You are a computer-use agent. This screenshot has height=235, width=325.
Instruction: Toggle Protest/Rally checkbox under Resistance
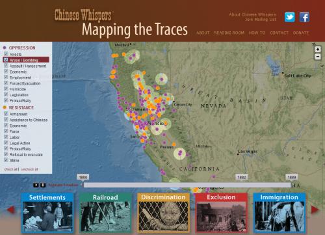6,148
